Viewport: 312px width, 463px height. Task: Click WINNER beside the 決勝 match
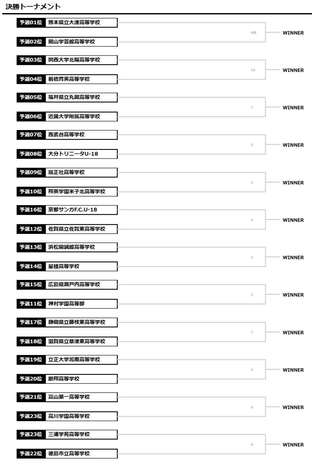[x=293, y=33]
